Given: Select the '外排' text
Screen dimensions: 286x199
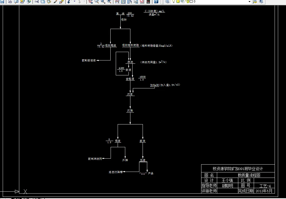Looking at the screenshot, I should [x=125, y=160].
